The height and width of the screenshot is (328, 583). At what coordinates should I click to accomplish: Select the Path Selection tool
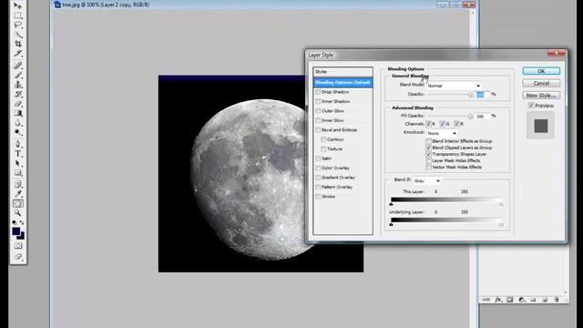coord(18,164)
